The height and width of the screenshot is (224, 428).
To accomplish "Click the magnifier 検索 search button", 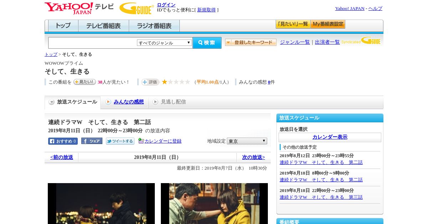I will click(x=207, y=43).
